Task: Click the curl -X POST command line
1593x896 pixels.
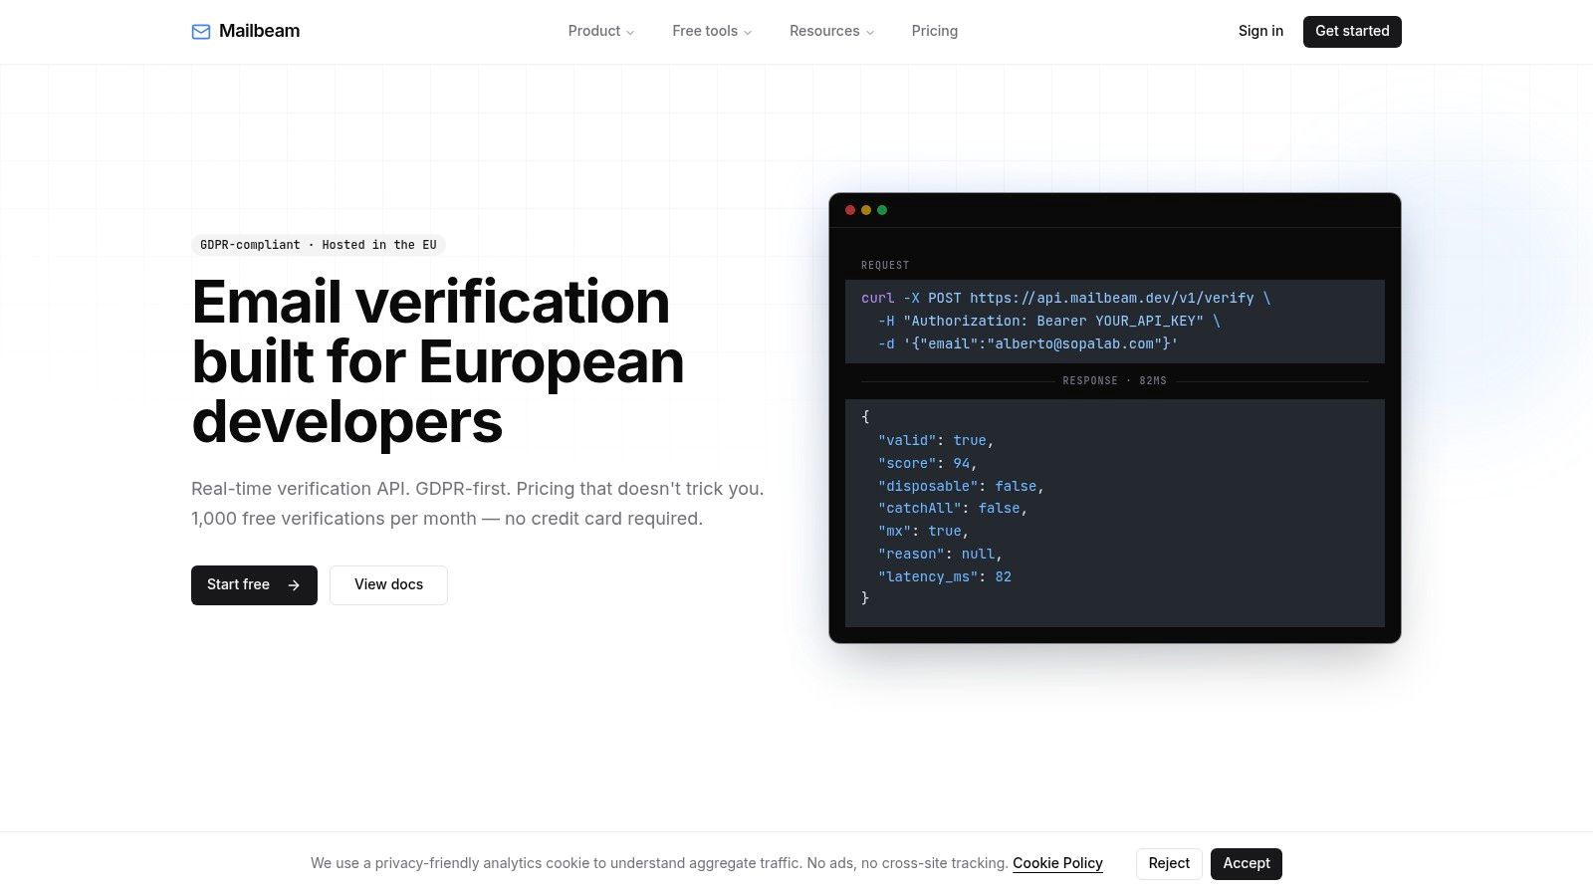Action: (x=1066, y=298)
